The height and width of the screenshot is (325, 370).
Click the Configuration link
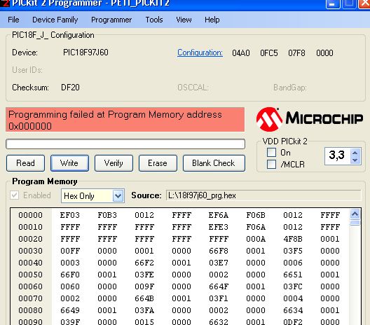click(200, 53)
